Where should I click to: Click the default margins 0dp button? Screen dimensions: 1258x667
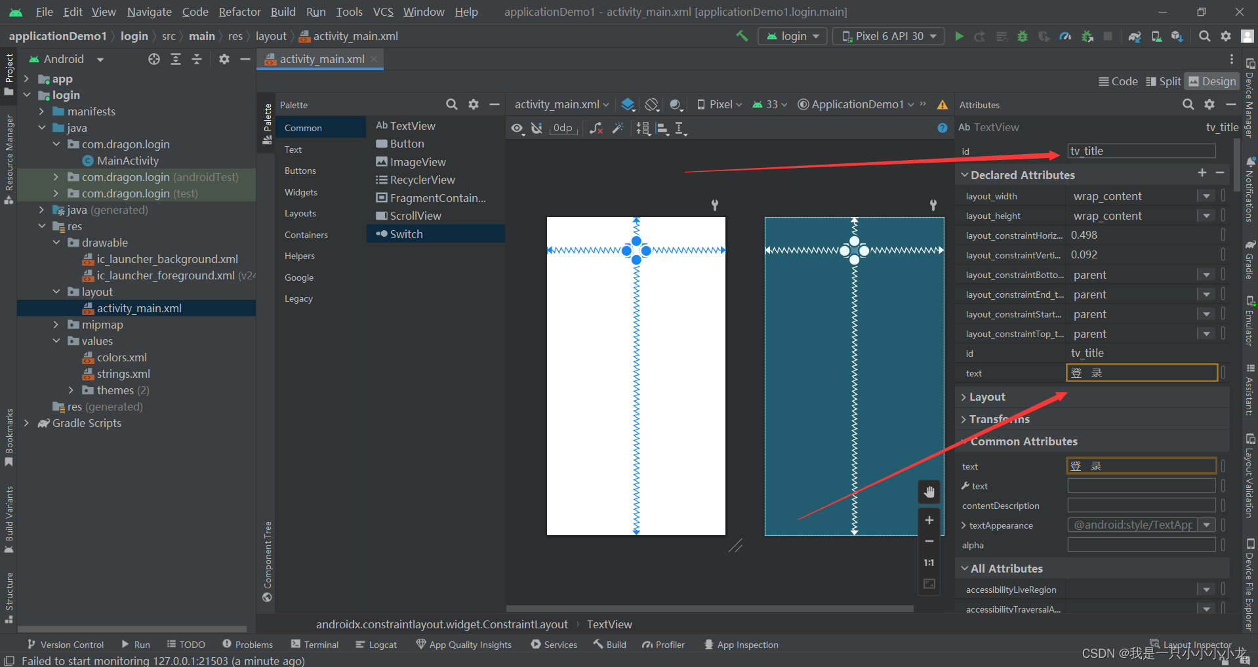(563, 128)
